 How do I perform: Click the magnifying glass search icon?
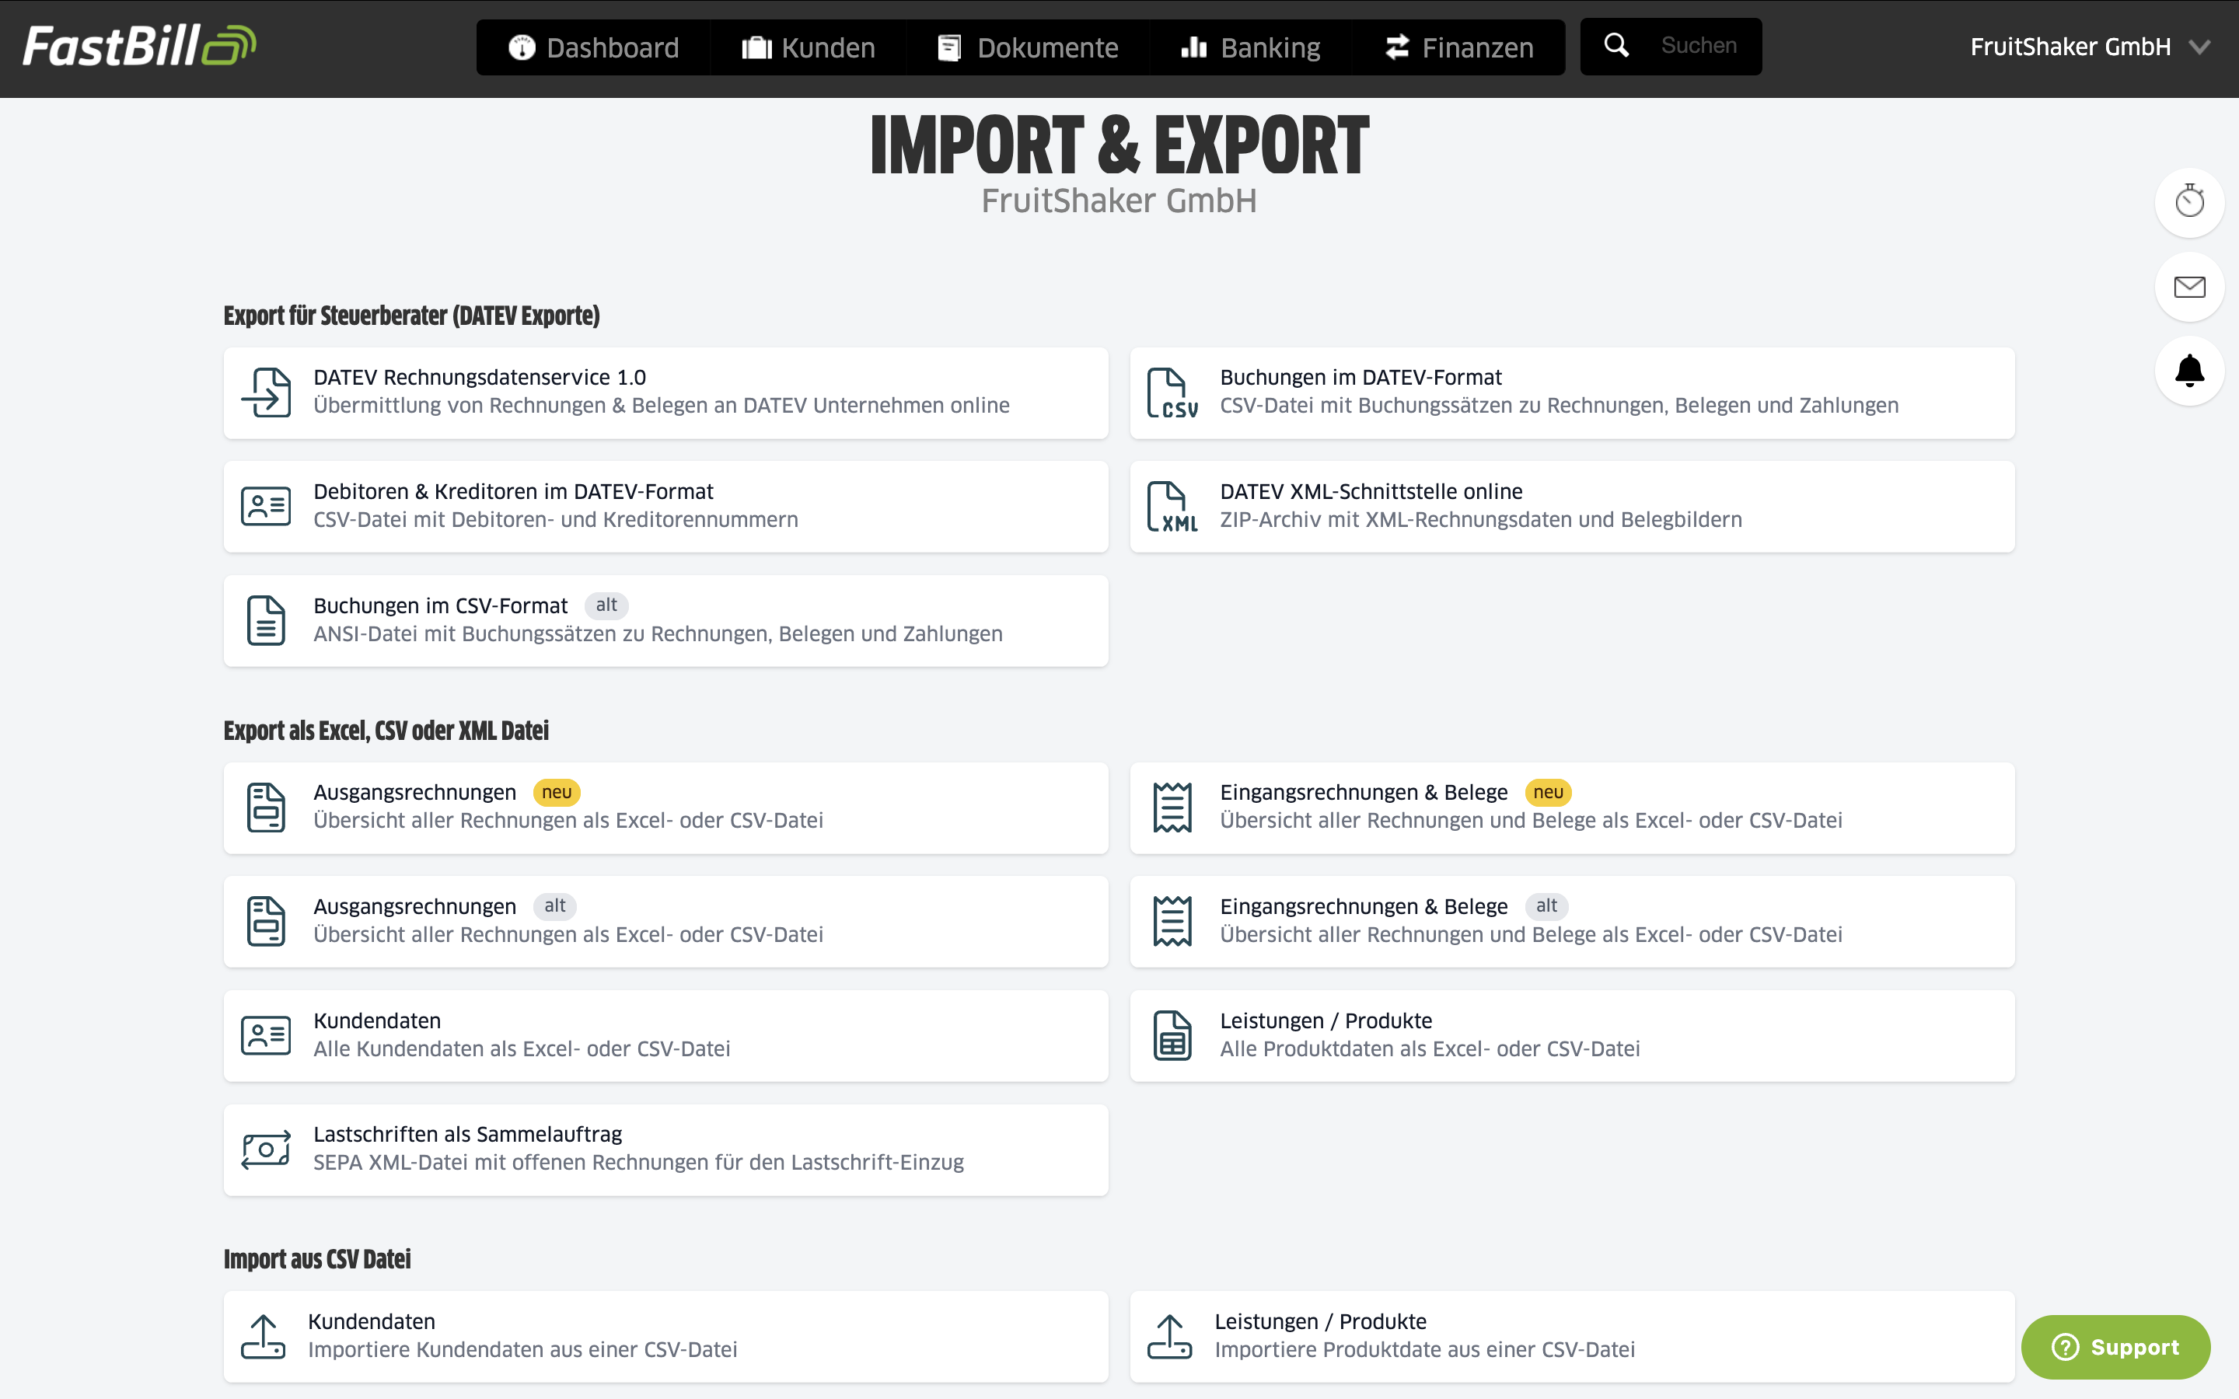coord(1616,45)
